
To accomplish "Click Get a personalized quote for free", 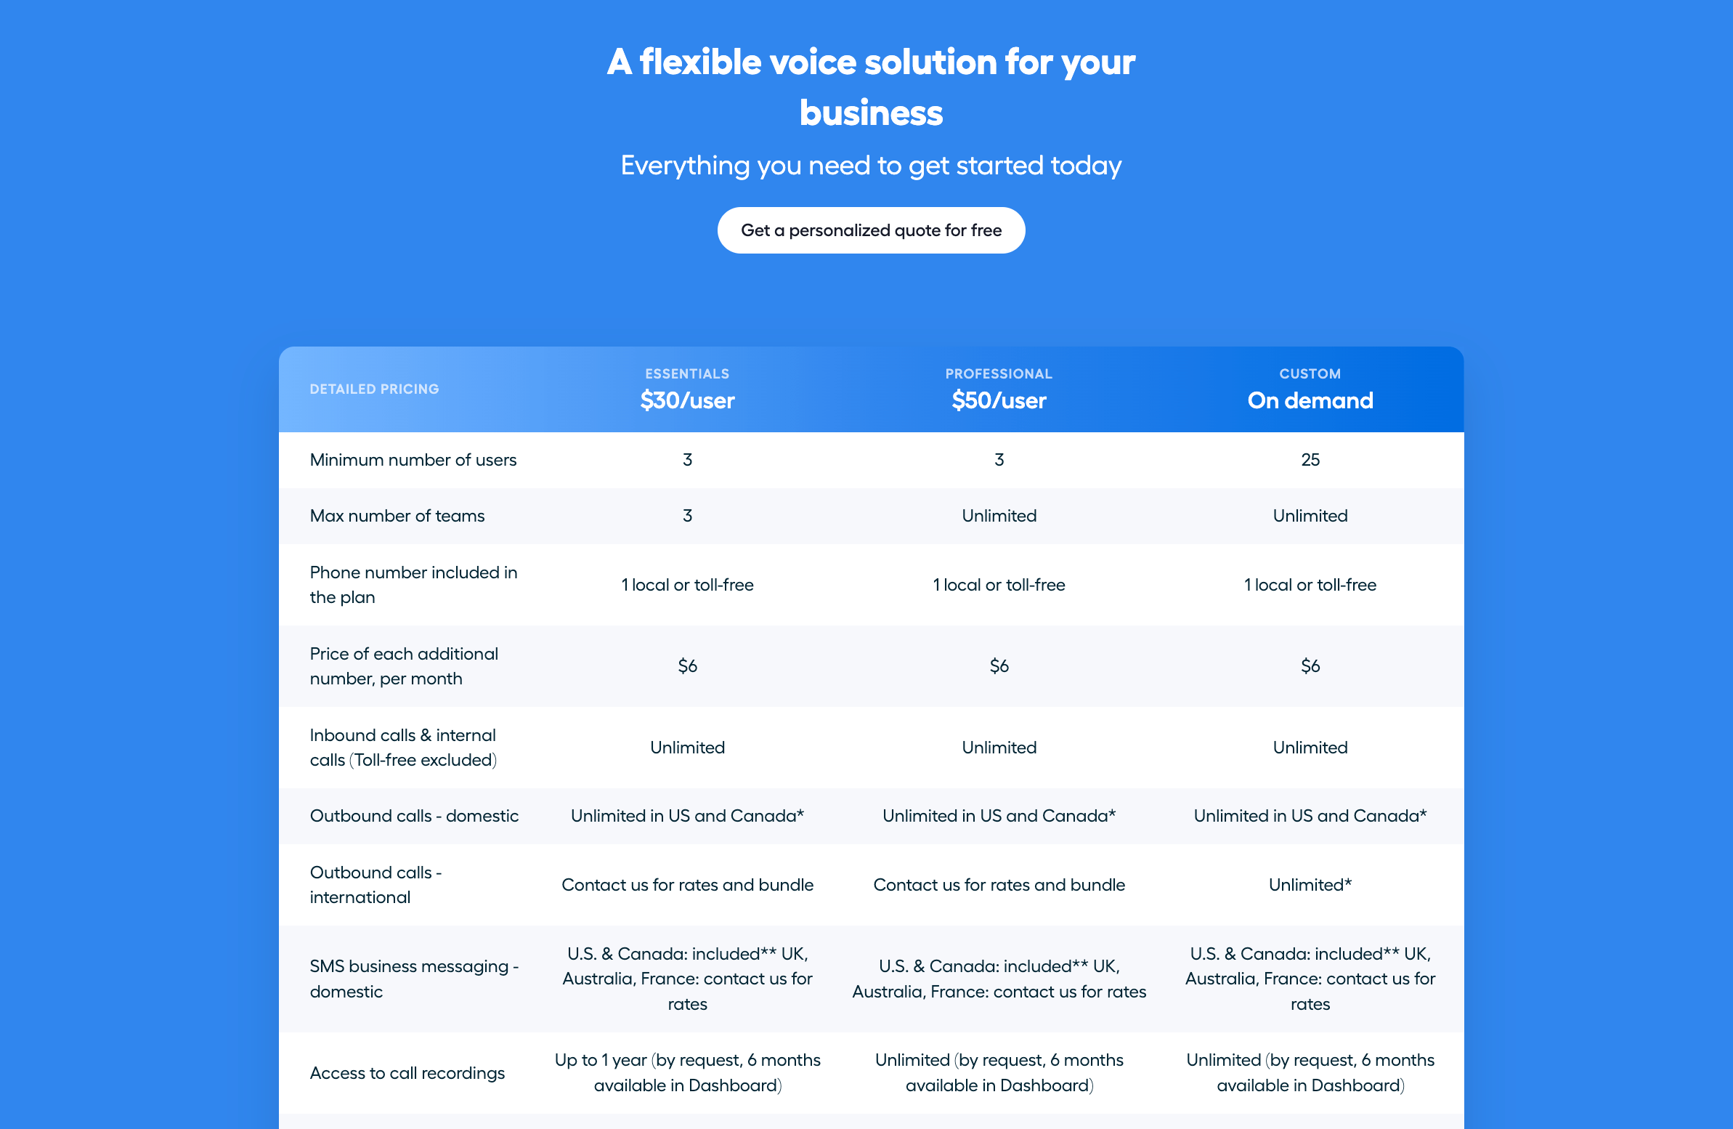I will pos(871,230).
